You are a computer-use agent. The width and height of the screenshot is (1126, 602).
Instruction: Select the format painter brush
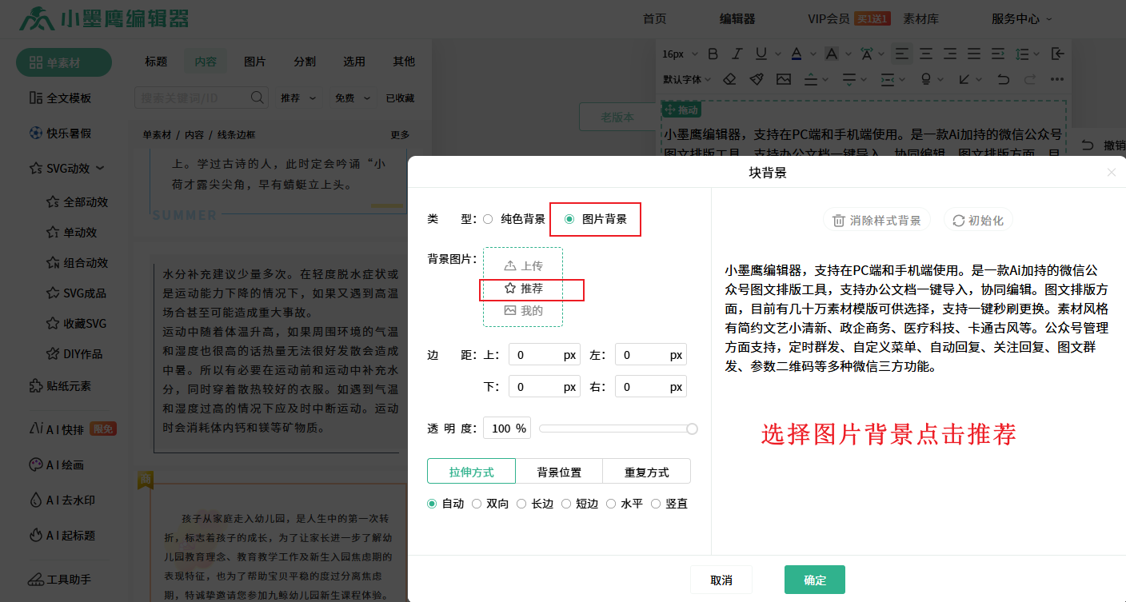click(756, 79)
